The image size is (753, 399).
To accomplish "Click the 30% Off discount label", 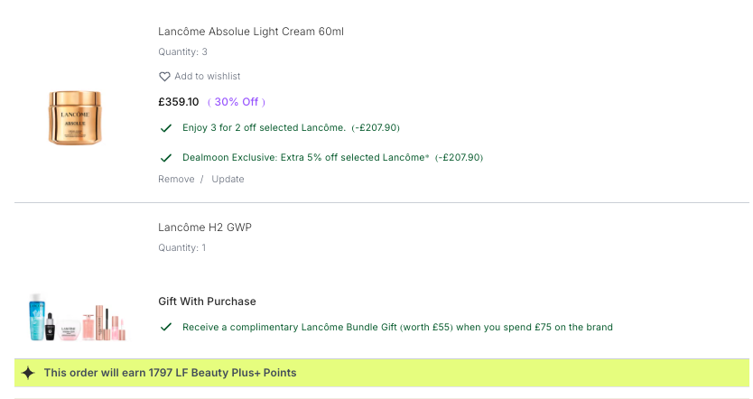I will tap(237, 102).
